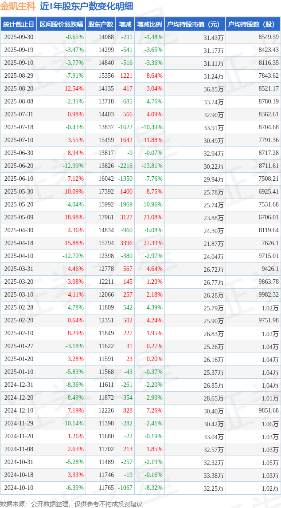Screen dimensions: 281x508
Task: Click the 3396 increase value cell
Action: (126, 243)
